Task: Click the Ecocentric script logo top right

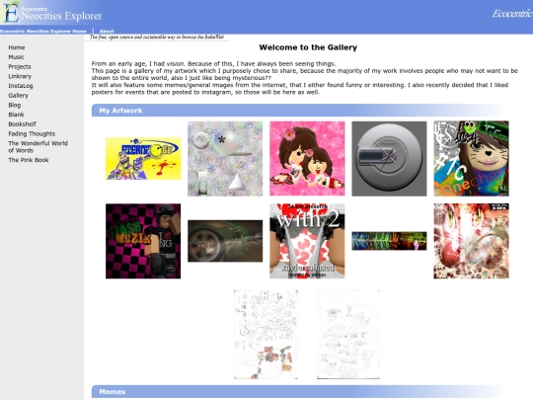Action: (x=512, y=14)
